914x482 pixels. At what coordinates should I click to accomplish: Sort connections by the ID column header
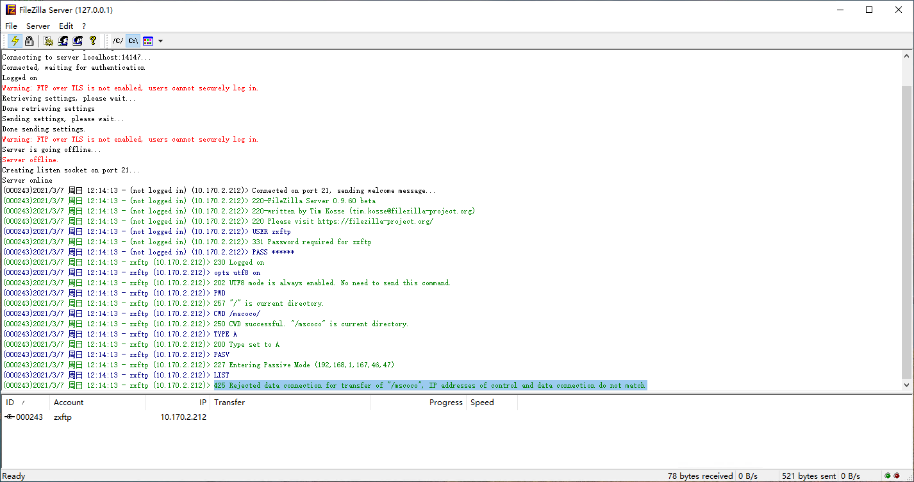(x=25, y=403)
